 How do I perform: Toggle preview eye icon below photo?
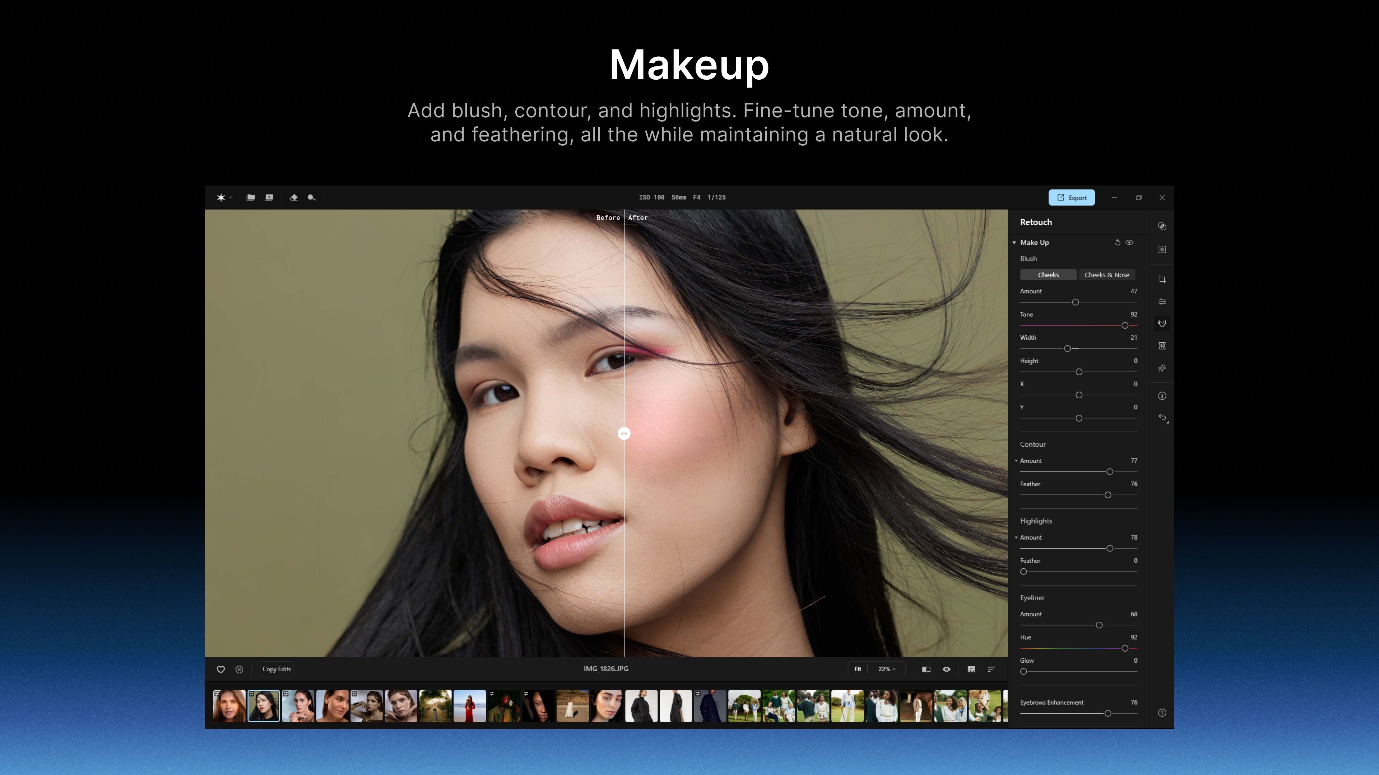947,669
